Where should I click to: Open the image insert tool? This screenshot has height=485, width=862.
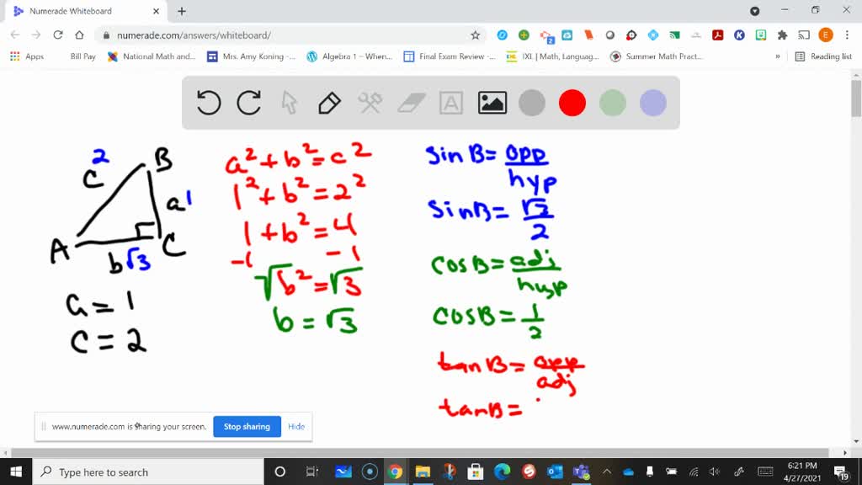pyautogui.click(x=492, y=103)
